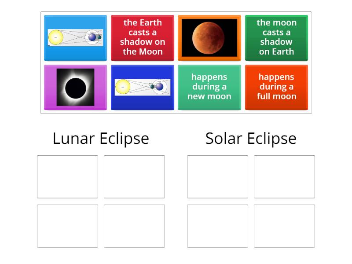The width and height of the screenshot is (352, 264).
Task: Click the Solar Eclipse heading
Action: pos(251,138)
